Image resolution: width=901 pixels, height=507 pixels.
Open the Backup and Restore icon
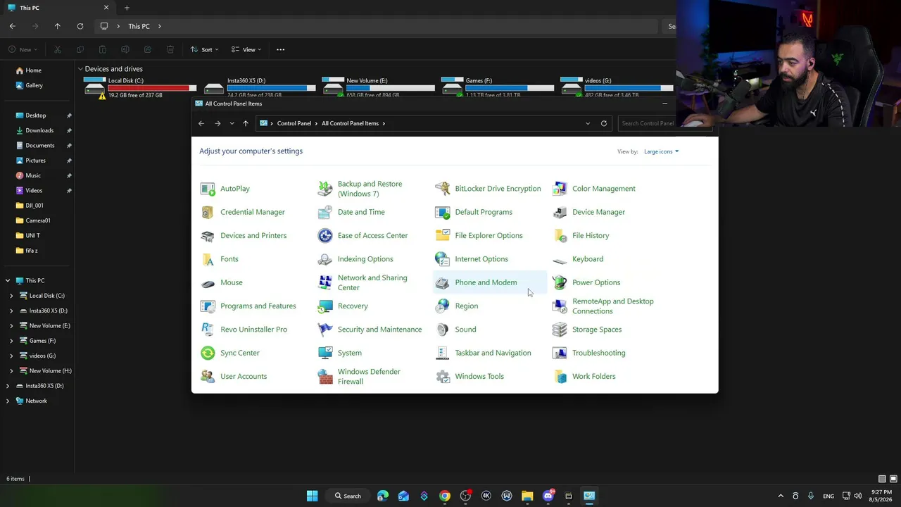[325, 189]
